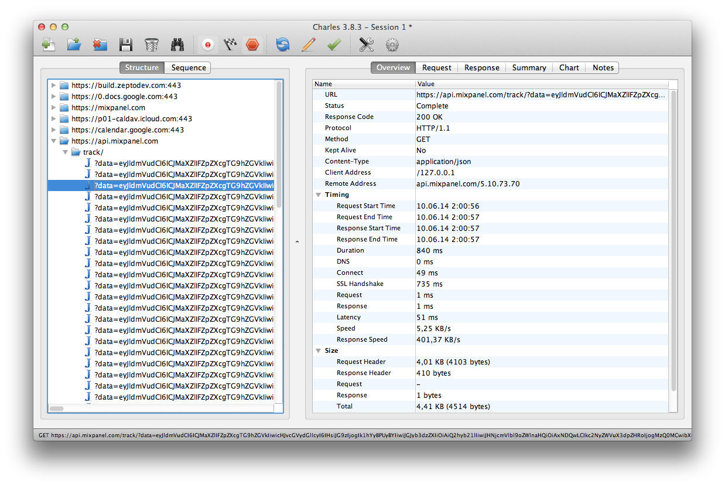Viewport: 725px width, 487px height.
Task: Select the '401,37 KB/s' response speed value
Action: click(x=438, y=339)
